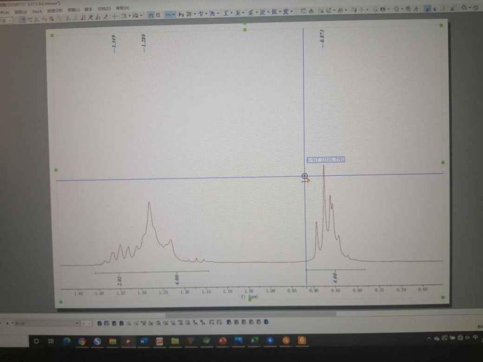Open the 帮助(H) Help menu
This screenshot has height=362, width=483.
tap(122, 8)
